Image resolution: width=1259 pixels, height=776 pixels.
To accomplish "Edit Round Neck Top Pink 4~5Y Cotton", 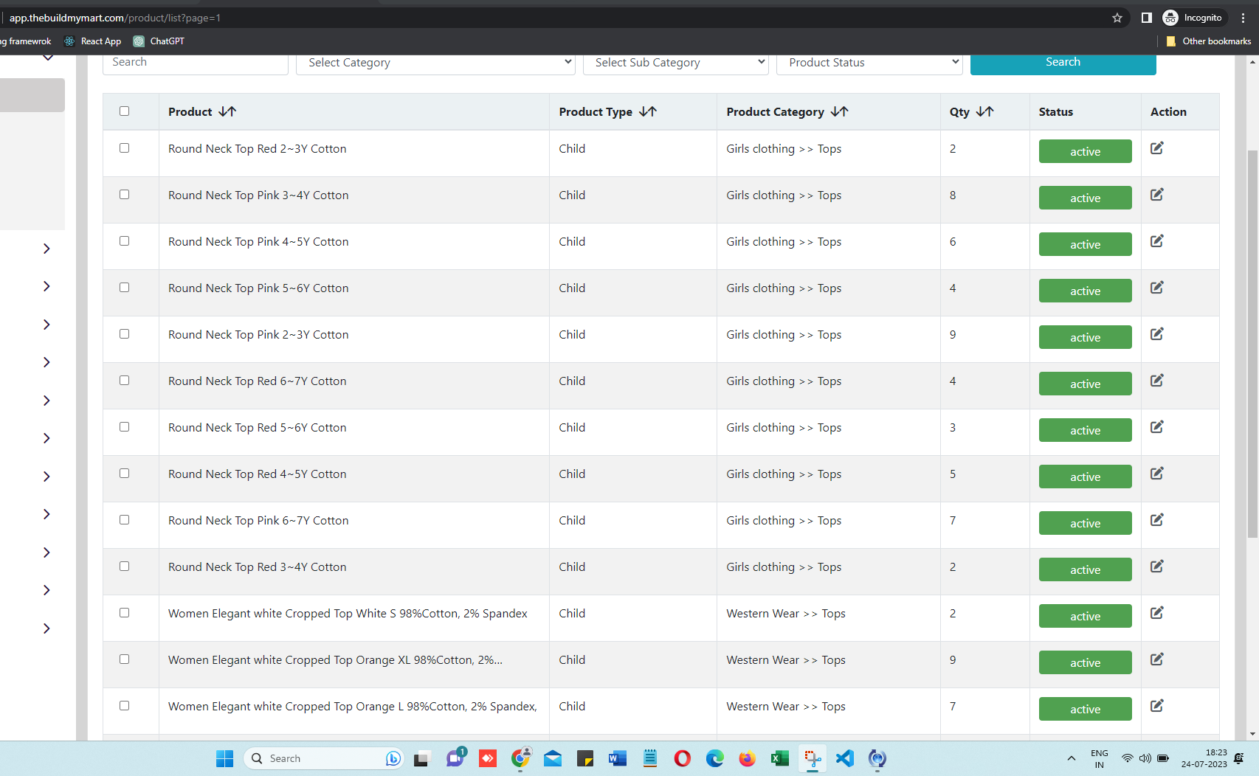I will point(1156,241).
